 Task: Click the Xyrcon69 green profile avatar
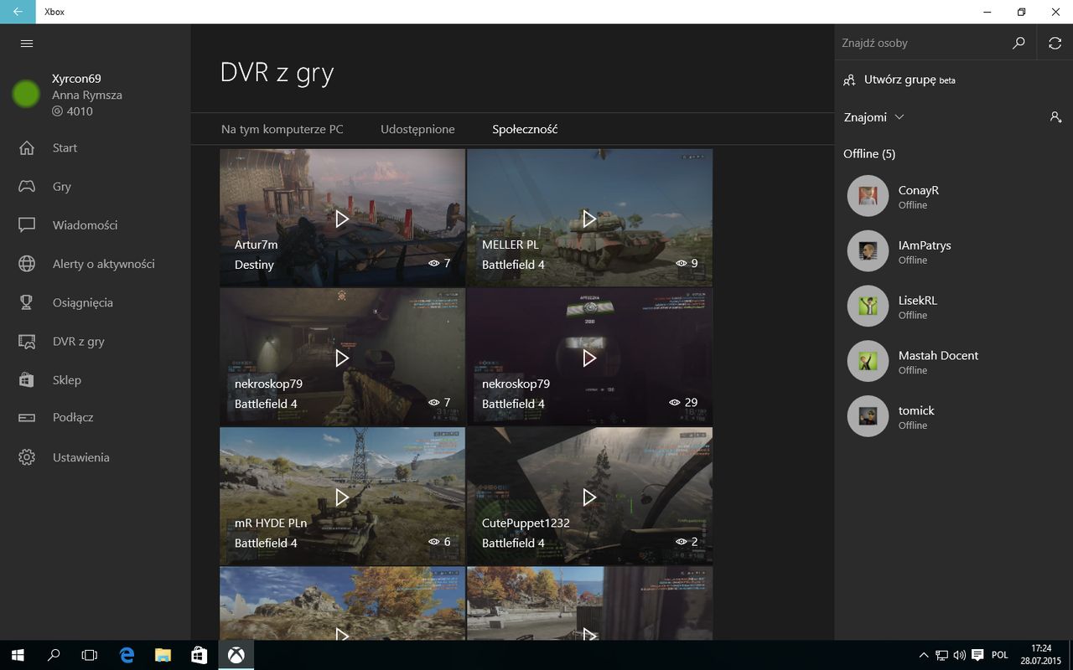pyautogui.click(x=26, y=94)
